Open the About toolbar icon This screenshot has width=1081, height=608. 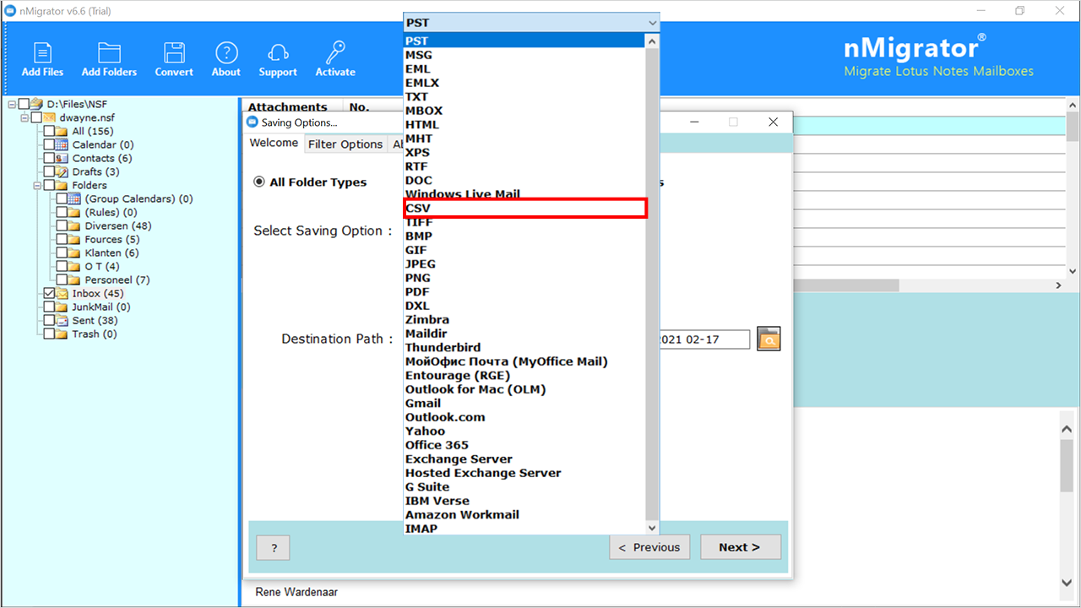pos(225,52)
